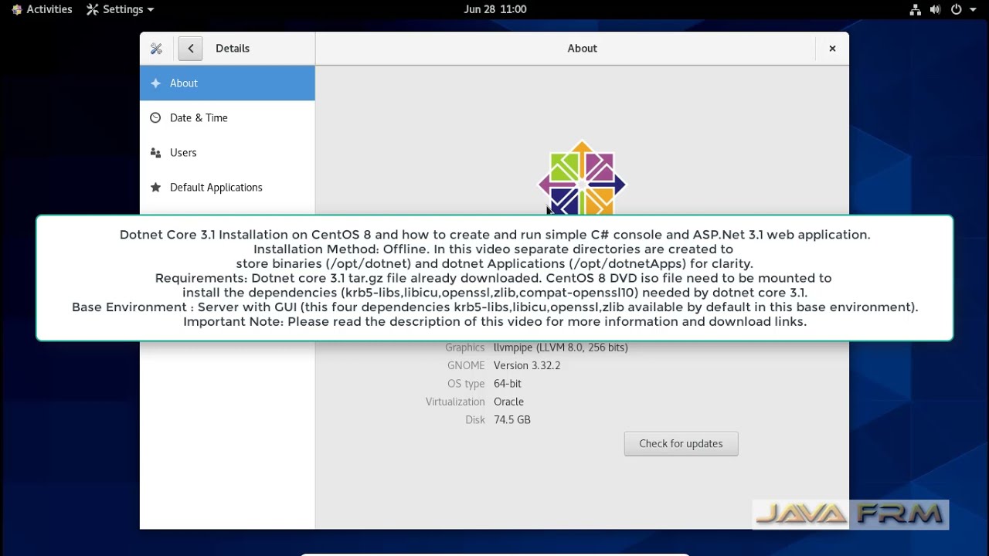Click the Default Applications star icon
The height and width of the screenshot is (556, 989).
[155, 187]
